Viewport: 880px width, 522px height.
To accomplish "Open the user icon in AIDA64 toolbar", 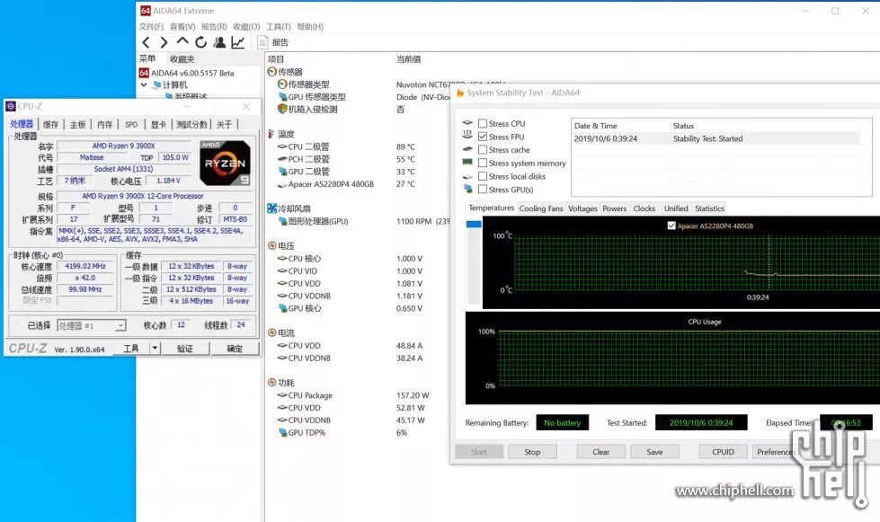I will coord(219,42).
